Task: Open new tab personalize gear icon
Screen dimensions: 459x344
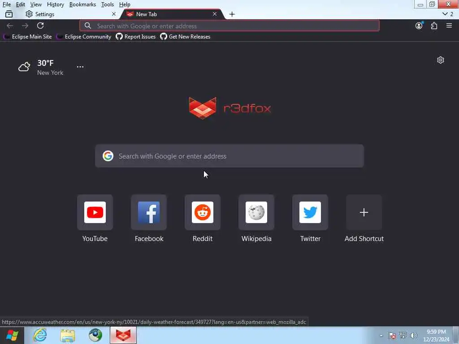Action: pyautogui.click(x=441, y=60)
